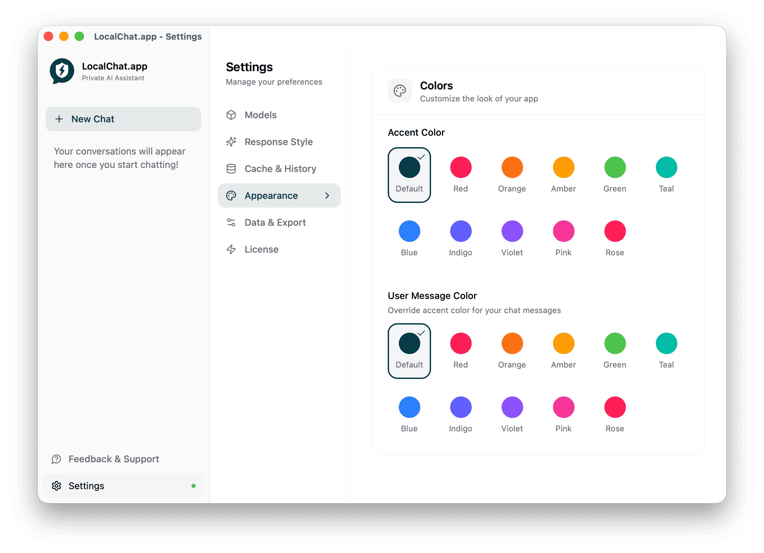Click the Models cube icon
Image resolution: width=764 pixels, height=553 pixels.
[231, 115]
